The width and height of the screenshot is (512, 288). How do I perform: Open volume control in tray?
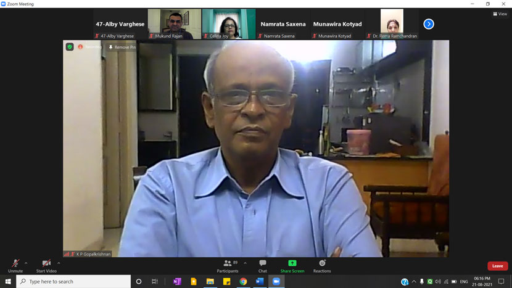(438, 281)
